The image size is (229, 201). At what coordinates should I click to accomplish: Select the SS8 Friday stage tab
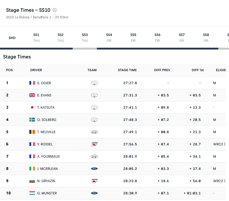click(x=206, y=37)
